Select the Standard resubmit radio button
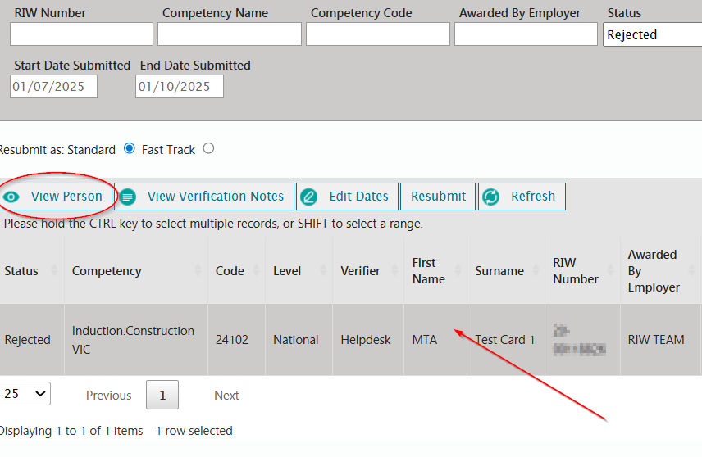This screenshot has width=702, height=457. pos(129,149)
